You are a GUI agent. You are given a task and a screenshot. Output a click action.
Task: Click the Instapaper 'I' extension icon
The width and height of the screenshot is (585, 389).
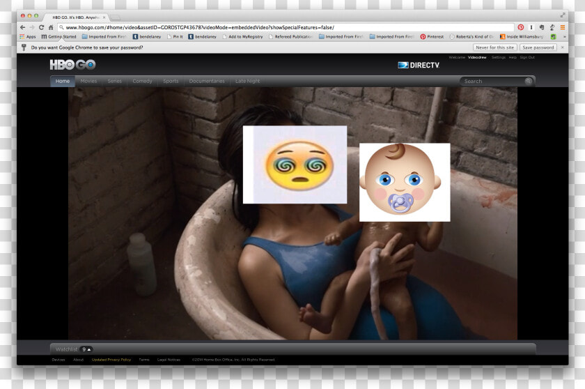[531, 27]
